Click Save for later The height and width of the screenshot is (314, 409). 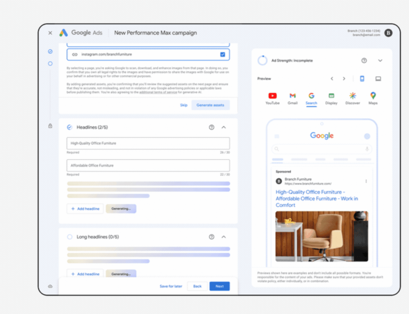(171, 286)
